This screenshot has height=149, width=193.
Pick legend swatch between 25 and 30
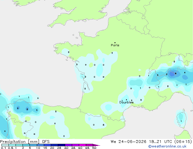[61, 145]
